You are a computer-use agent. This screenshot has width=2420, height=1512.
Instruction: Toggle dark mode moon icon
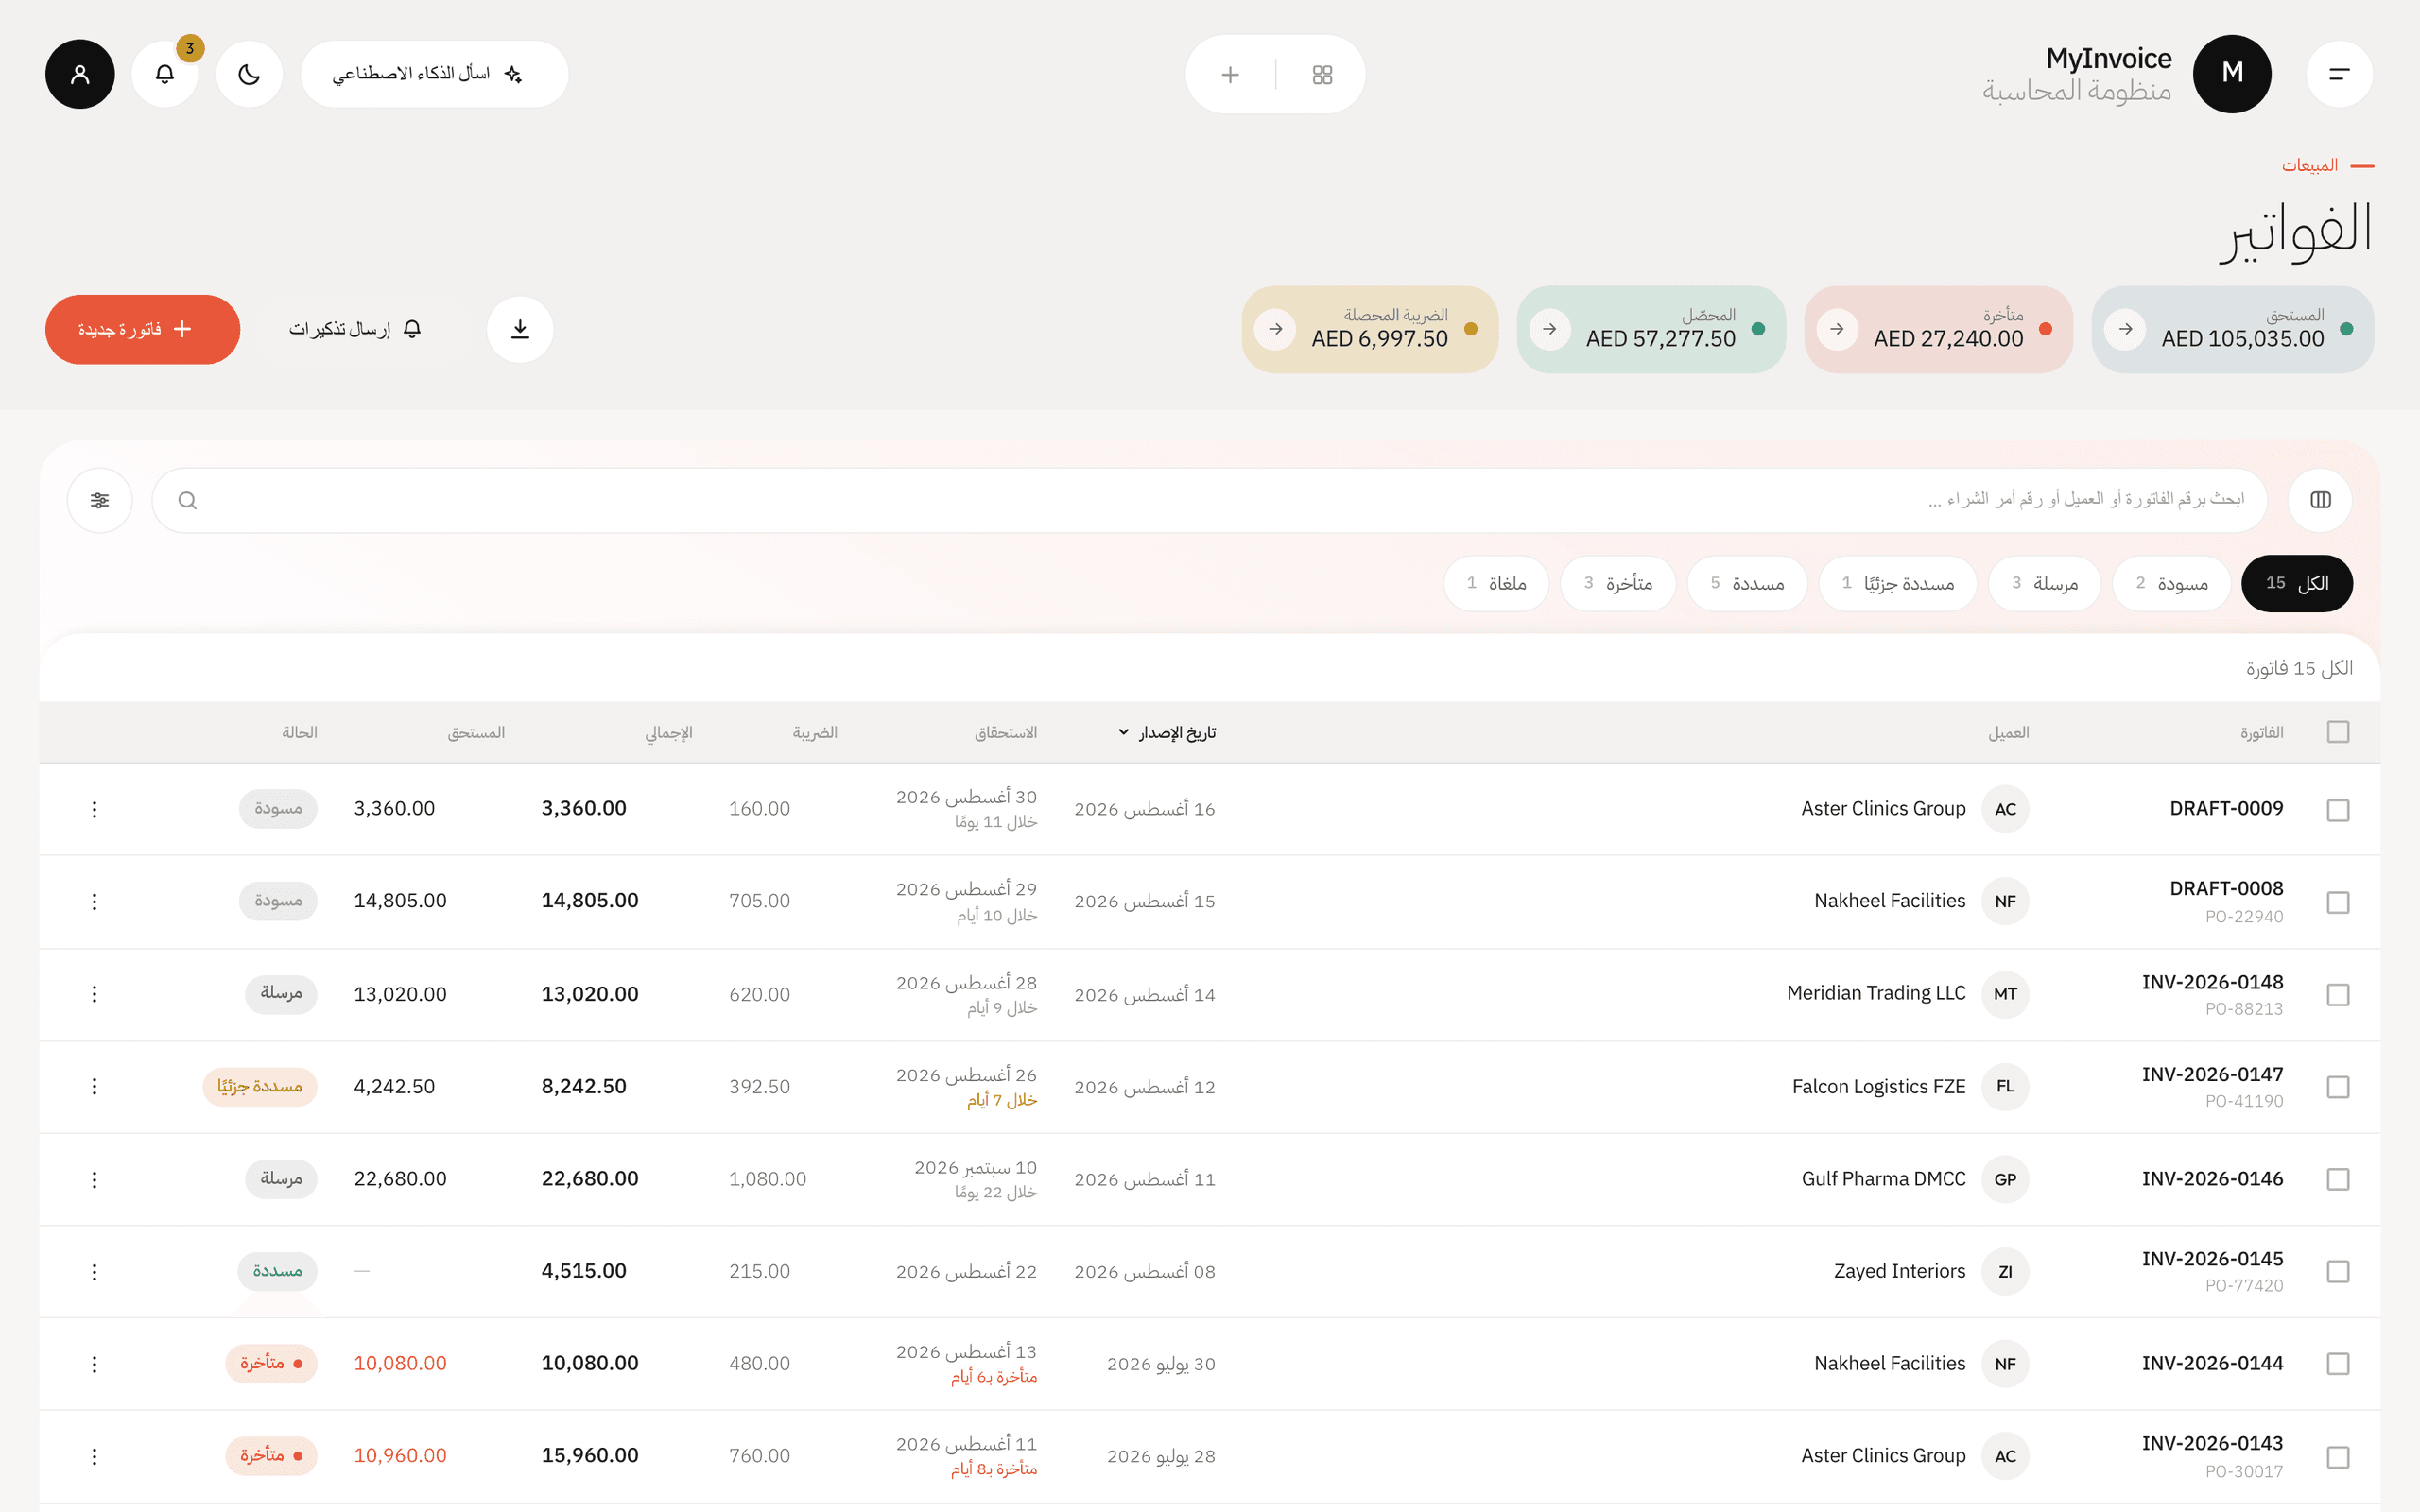[249, 74]
